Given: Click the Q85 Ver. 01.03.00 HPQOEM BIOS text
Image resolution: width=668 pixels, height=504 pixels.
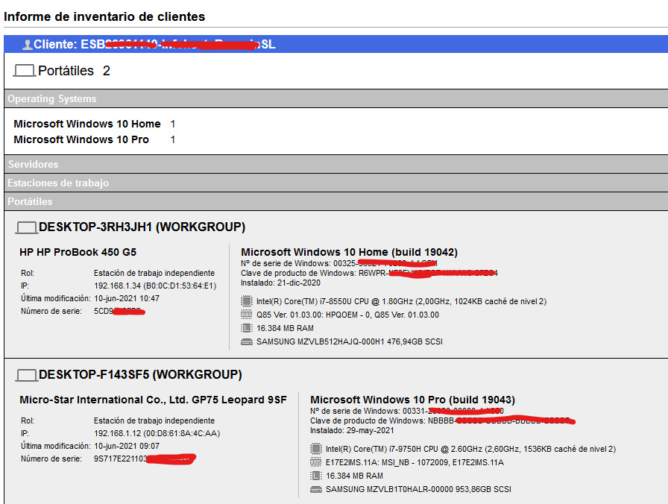Looking at the screenshot, I should [x=347, y=315].
